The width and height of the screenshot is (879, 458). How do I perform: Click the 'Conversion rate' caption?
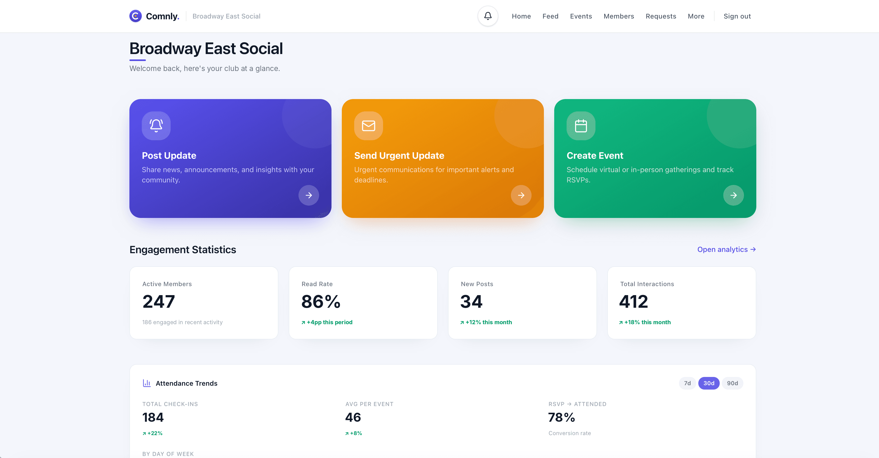point(569,433)
